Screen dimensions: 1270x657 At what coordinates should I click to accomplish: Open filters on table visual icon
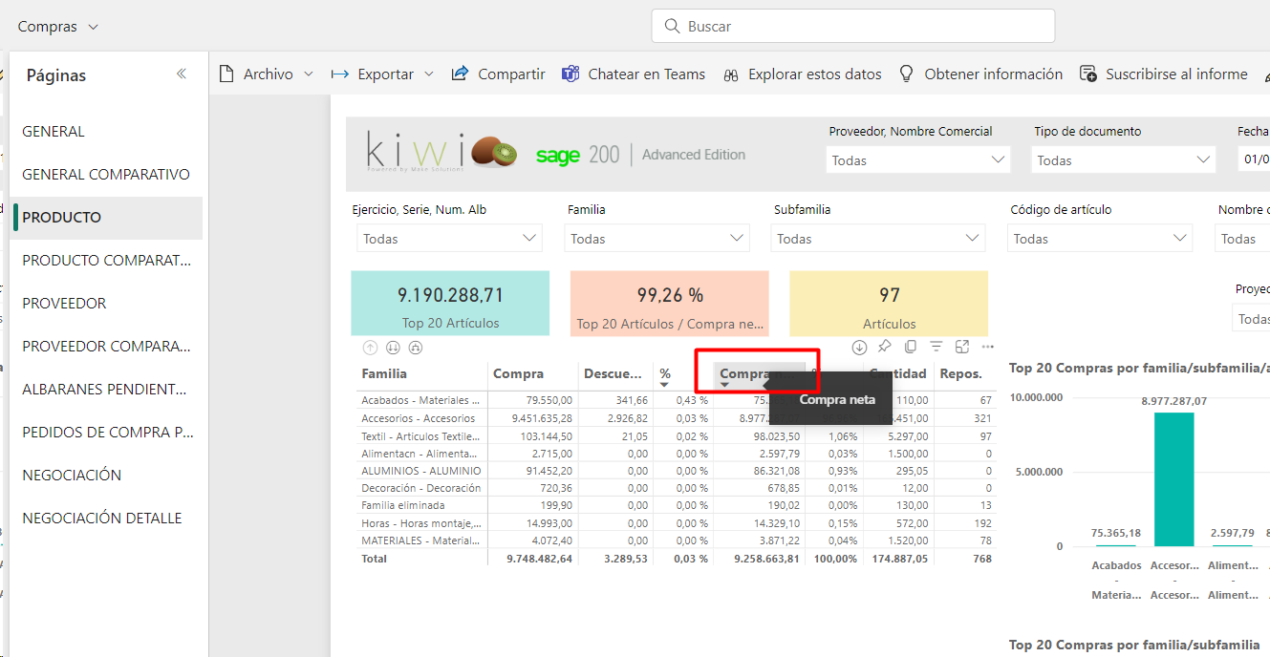[x=936, y=347]
